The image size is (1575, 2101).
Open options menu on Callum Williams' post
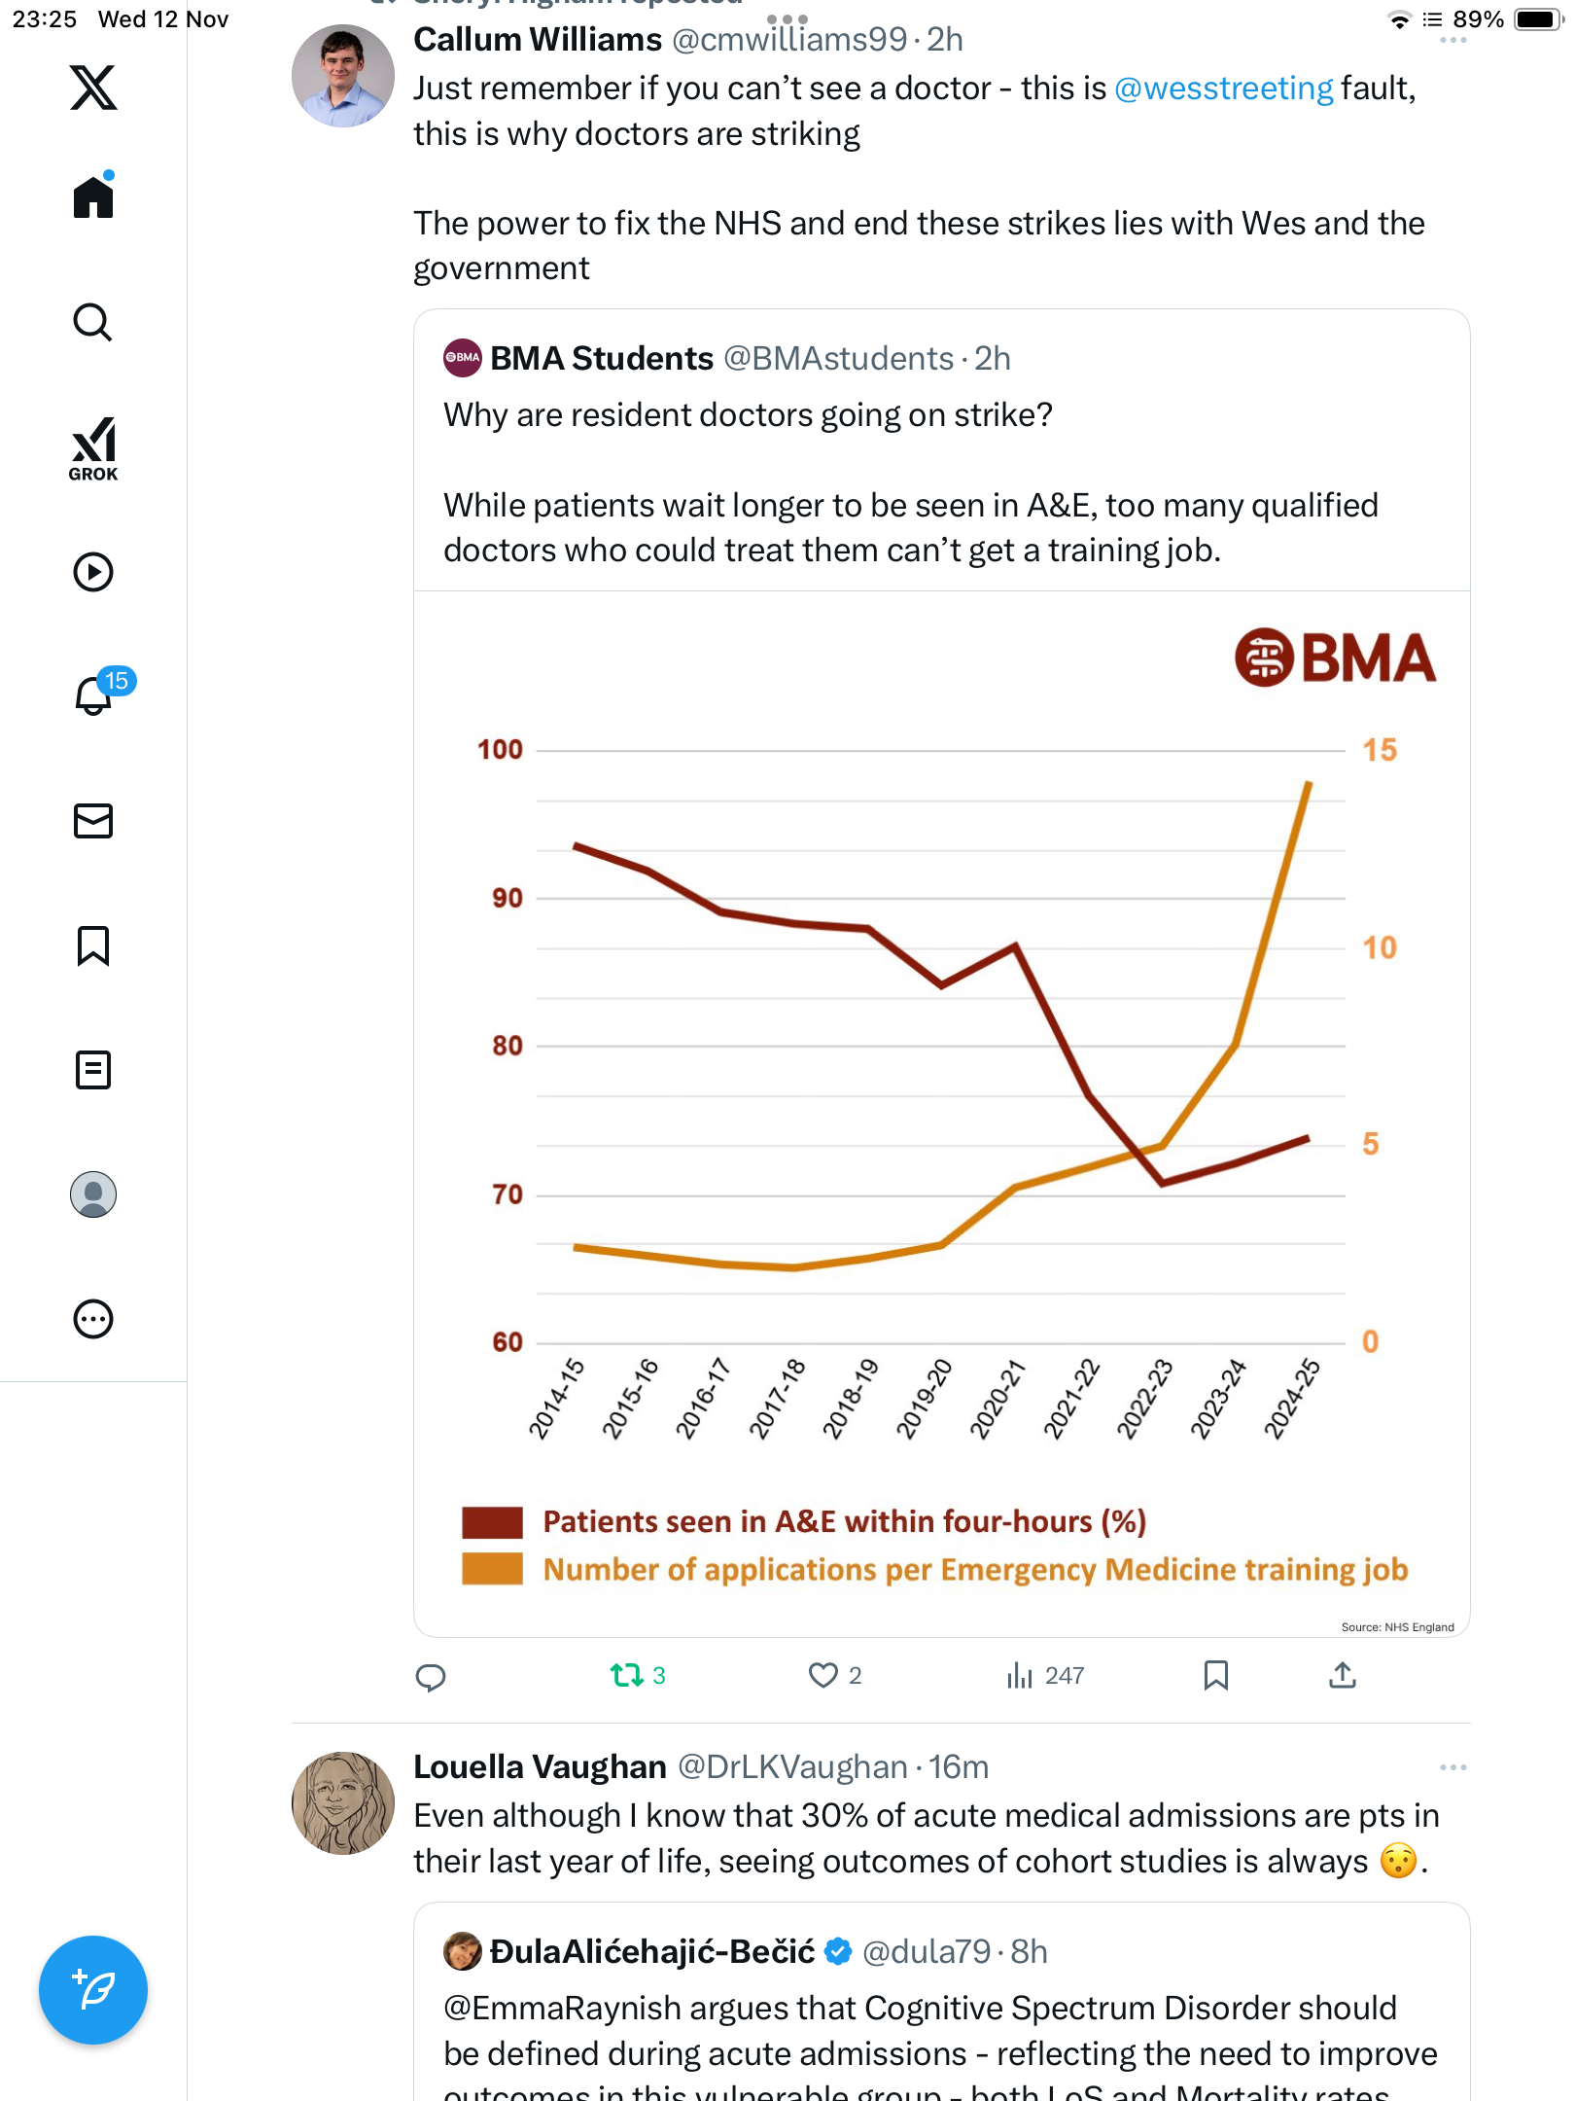tap(1452, 41)
